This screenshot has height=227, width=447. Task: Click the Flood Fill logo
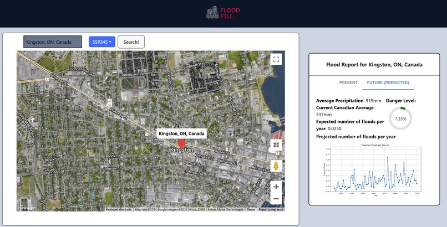pos(223,13)
